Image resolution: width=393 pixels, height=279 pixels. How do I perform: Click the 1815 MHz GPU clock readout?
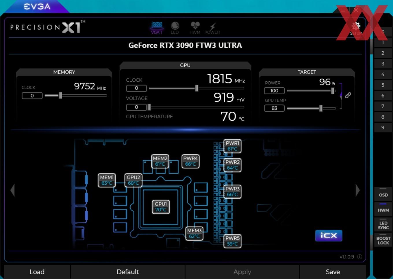pyautogui.click(x=226, y=79)
